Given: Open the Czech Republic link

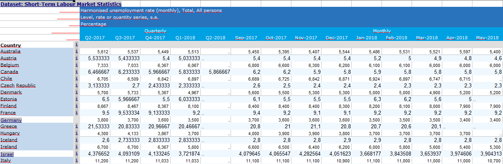Looking at the screenshot, I should tap(18, 85).
